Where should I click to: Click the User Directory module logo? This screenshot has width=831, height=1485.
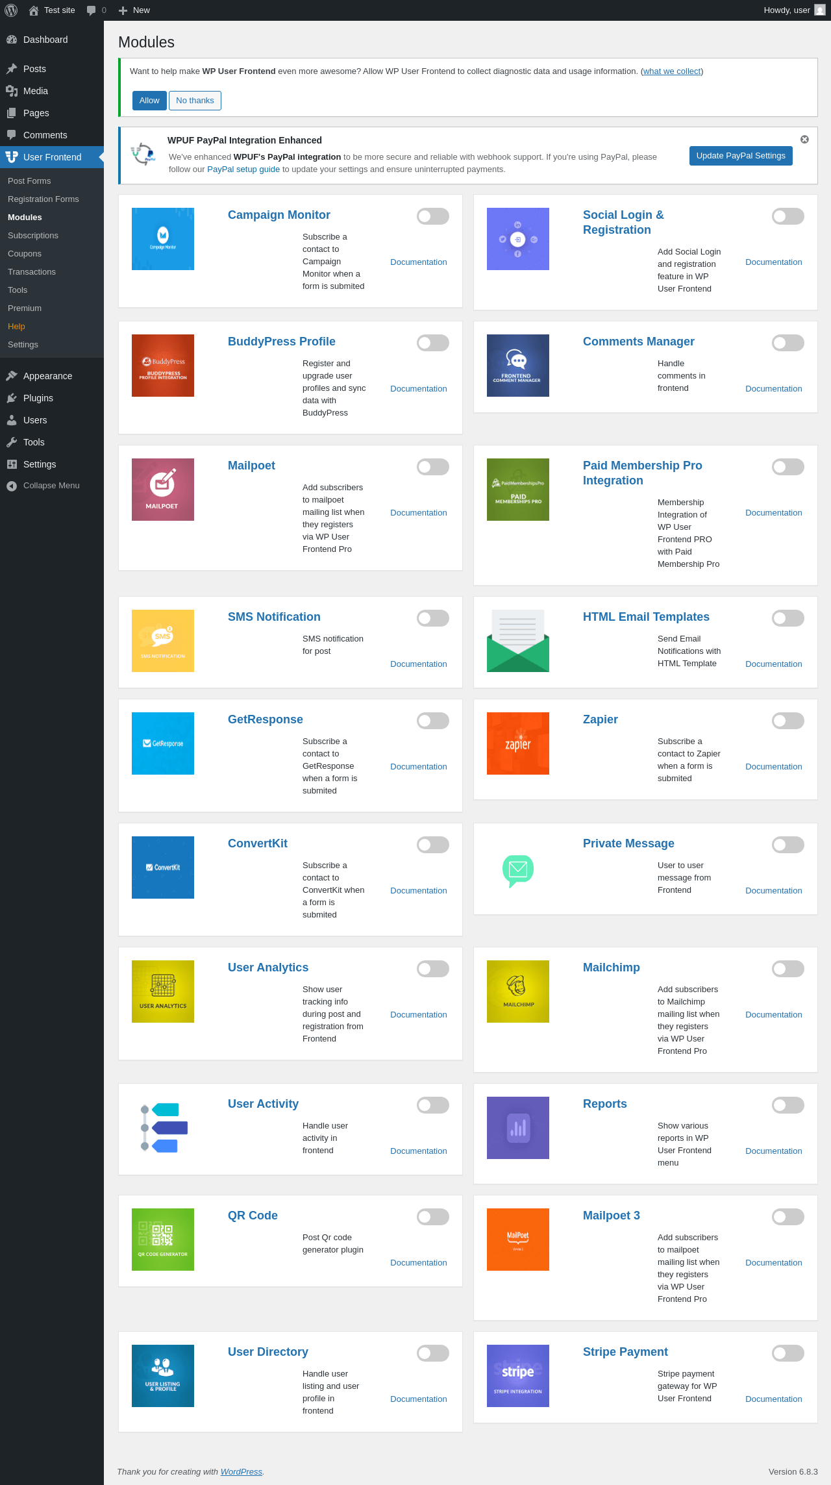163,1376
